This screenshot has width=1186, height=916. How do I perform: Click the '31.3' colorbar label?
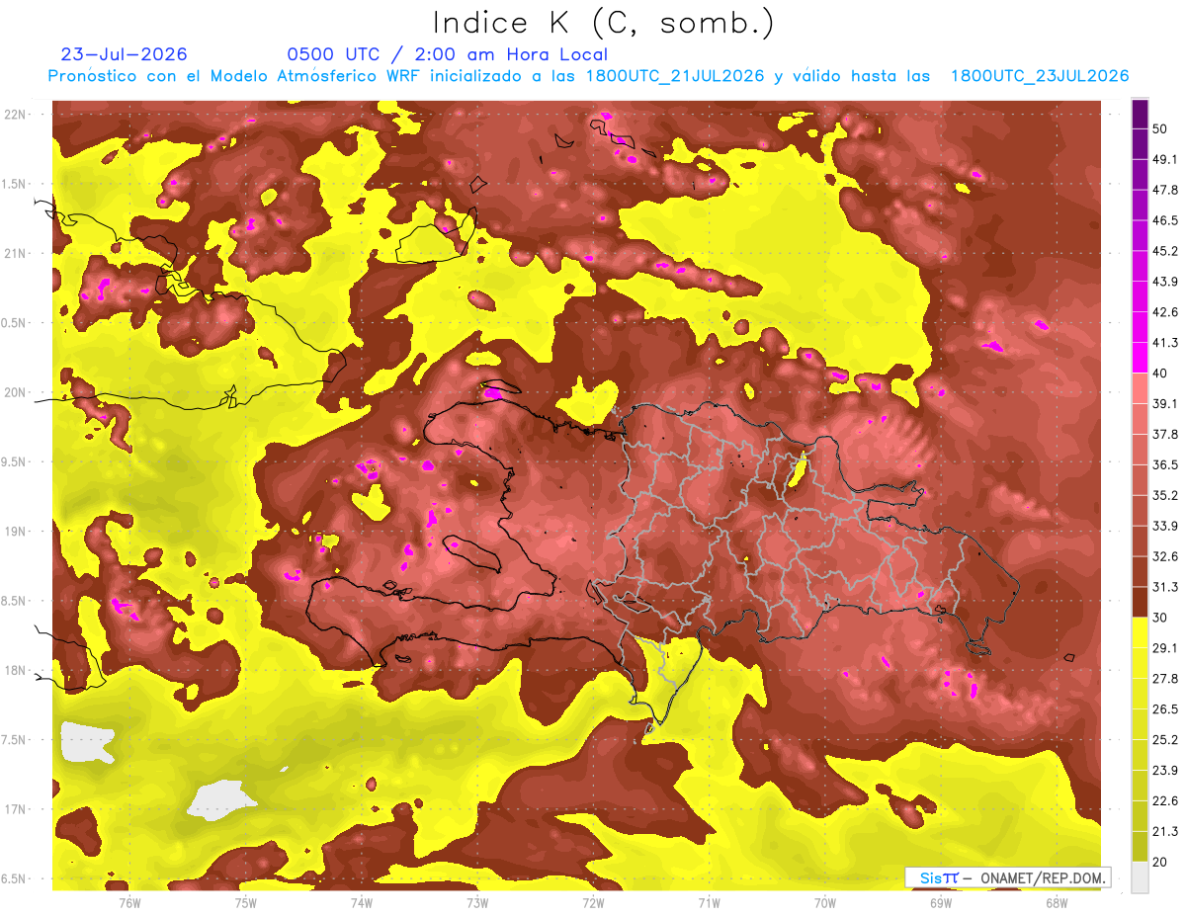click(1164, 588)
